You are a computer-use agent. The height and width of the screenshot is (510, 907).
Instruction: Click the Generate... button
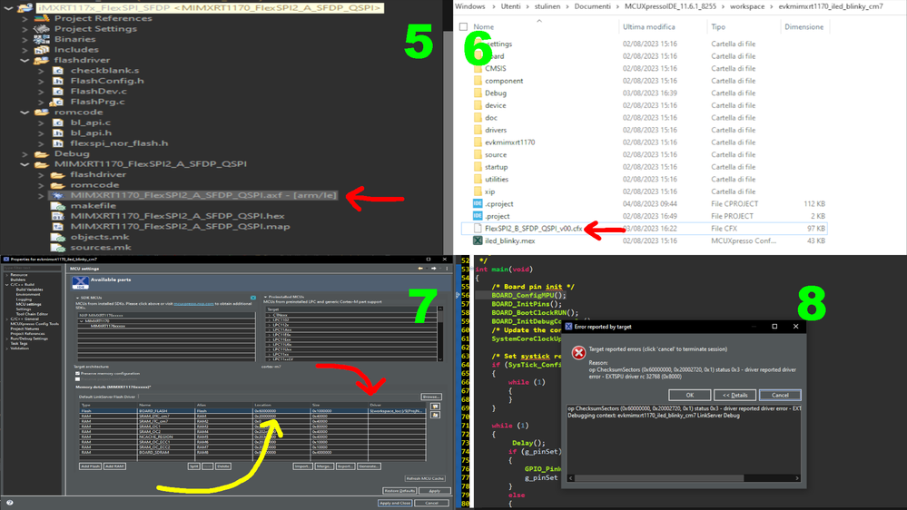[369, 466]
